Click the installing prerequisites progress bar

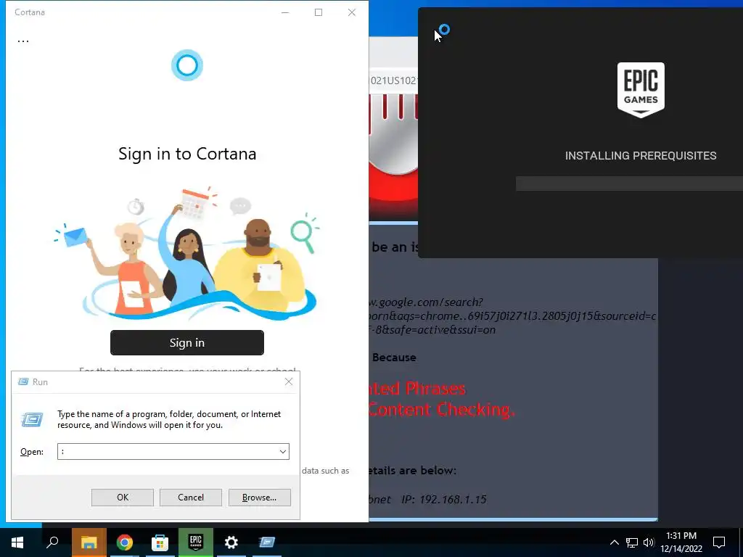click(x=629, y=183)
